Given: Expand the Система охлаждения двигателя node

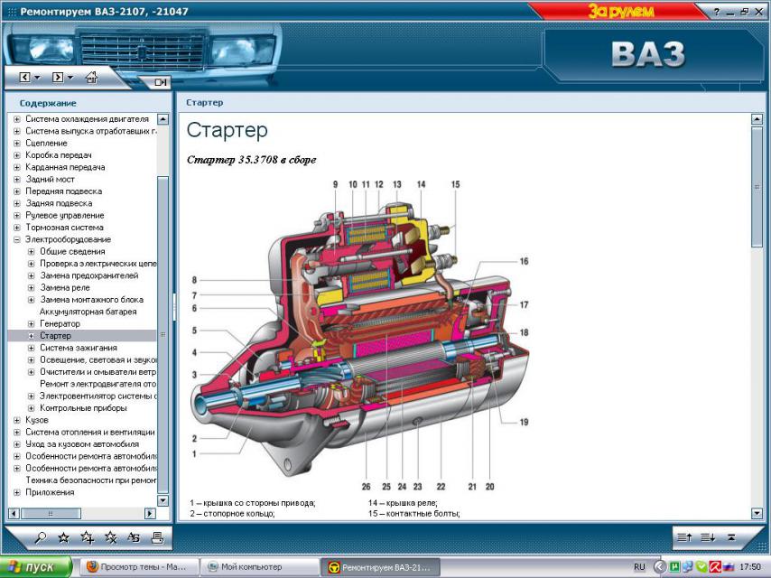Looking at the screenshot, I should click(x=17, y=119).
